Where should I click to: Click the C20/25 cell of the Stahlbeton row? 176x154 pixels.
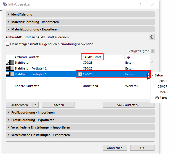point(87,63)
